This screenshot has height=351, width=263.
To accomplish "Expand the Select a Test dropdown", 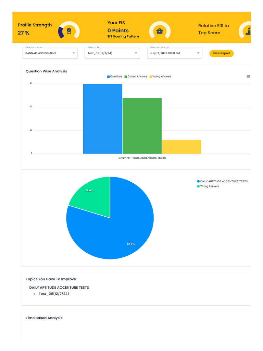I will pos(112,53).
